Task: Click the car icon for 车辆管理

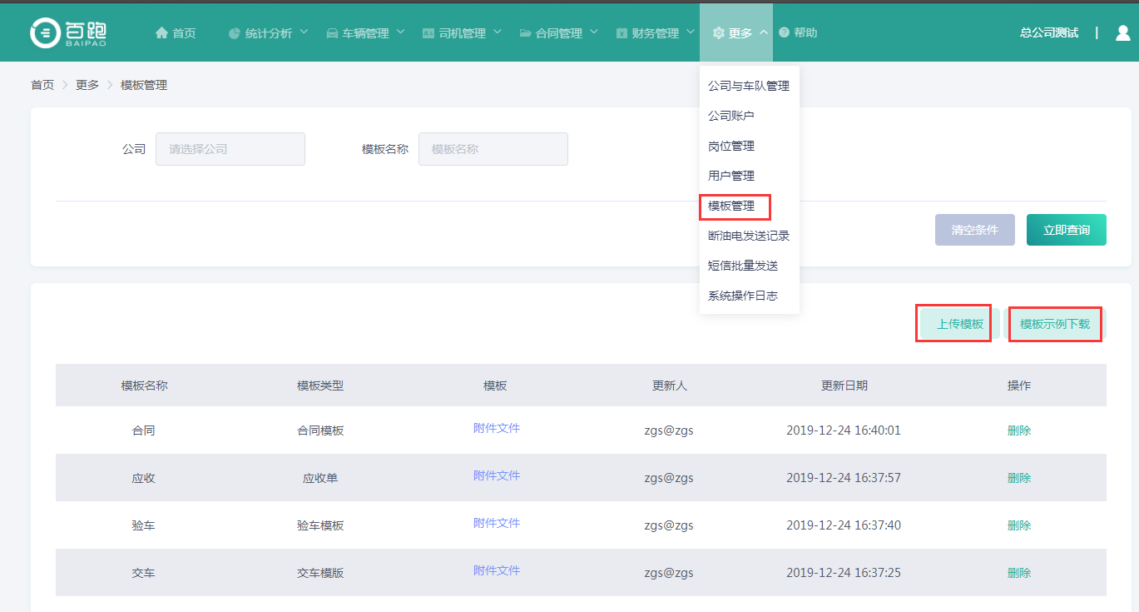Action: [332, 33]
